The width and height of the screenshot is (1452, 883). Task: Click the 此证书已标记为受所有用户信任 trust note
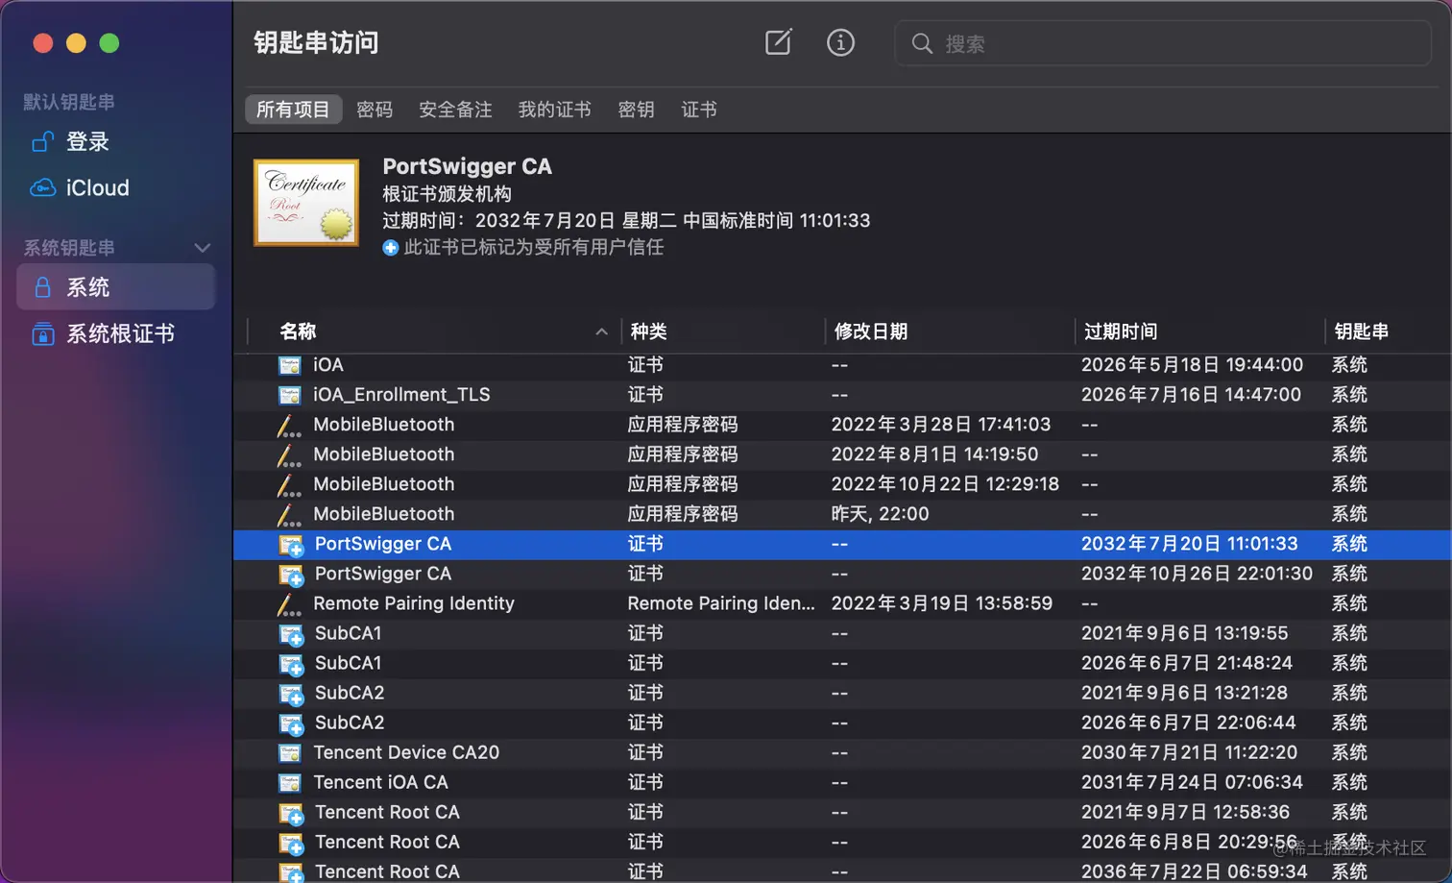534,248
